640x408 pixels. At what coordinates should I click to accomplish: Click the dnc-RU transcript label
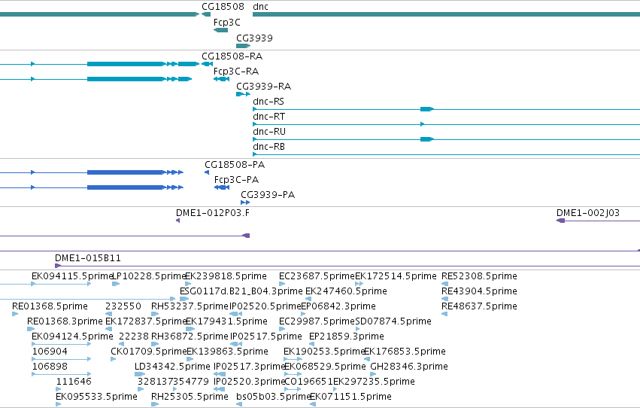269,132
